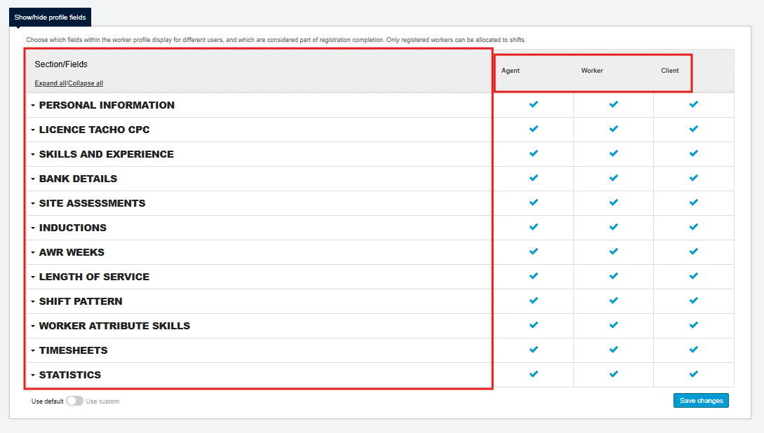The width and height of the screenshot is (764, 433).
Task: Uncheck the Client checkmark for Licence Tacho CPC
Action: [x=693, y=129]
